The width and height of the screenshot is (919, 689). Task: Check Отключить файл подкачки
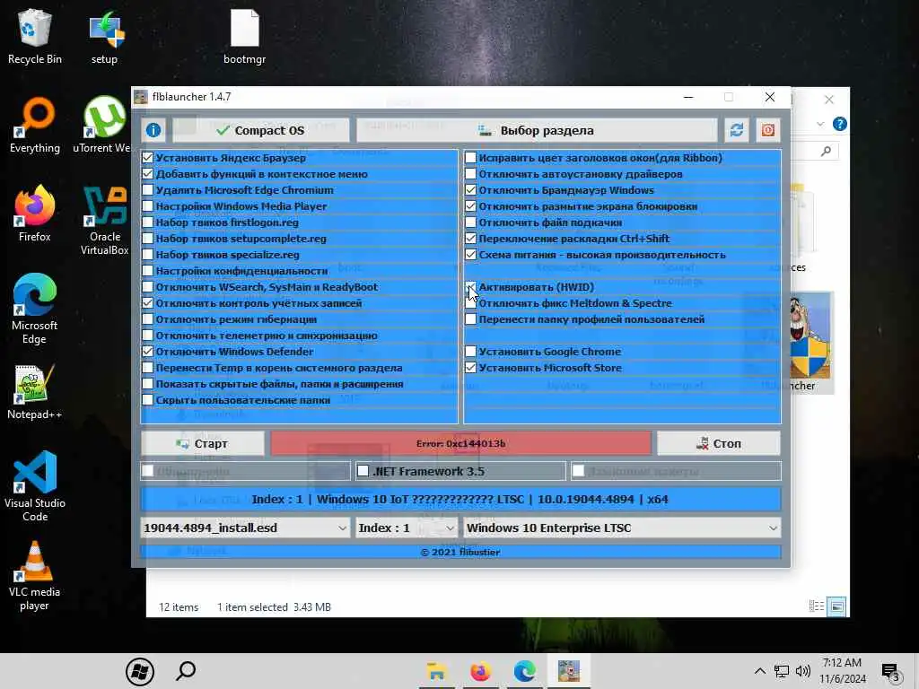tap(470, 222)
